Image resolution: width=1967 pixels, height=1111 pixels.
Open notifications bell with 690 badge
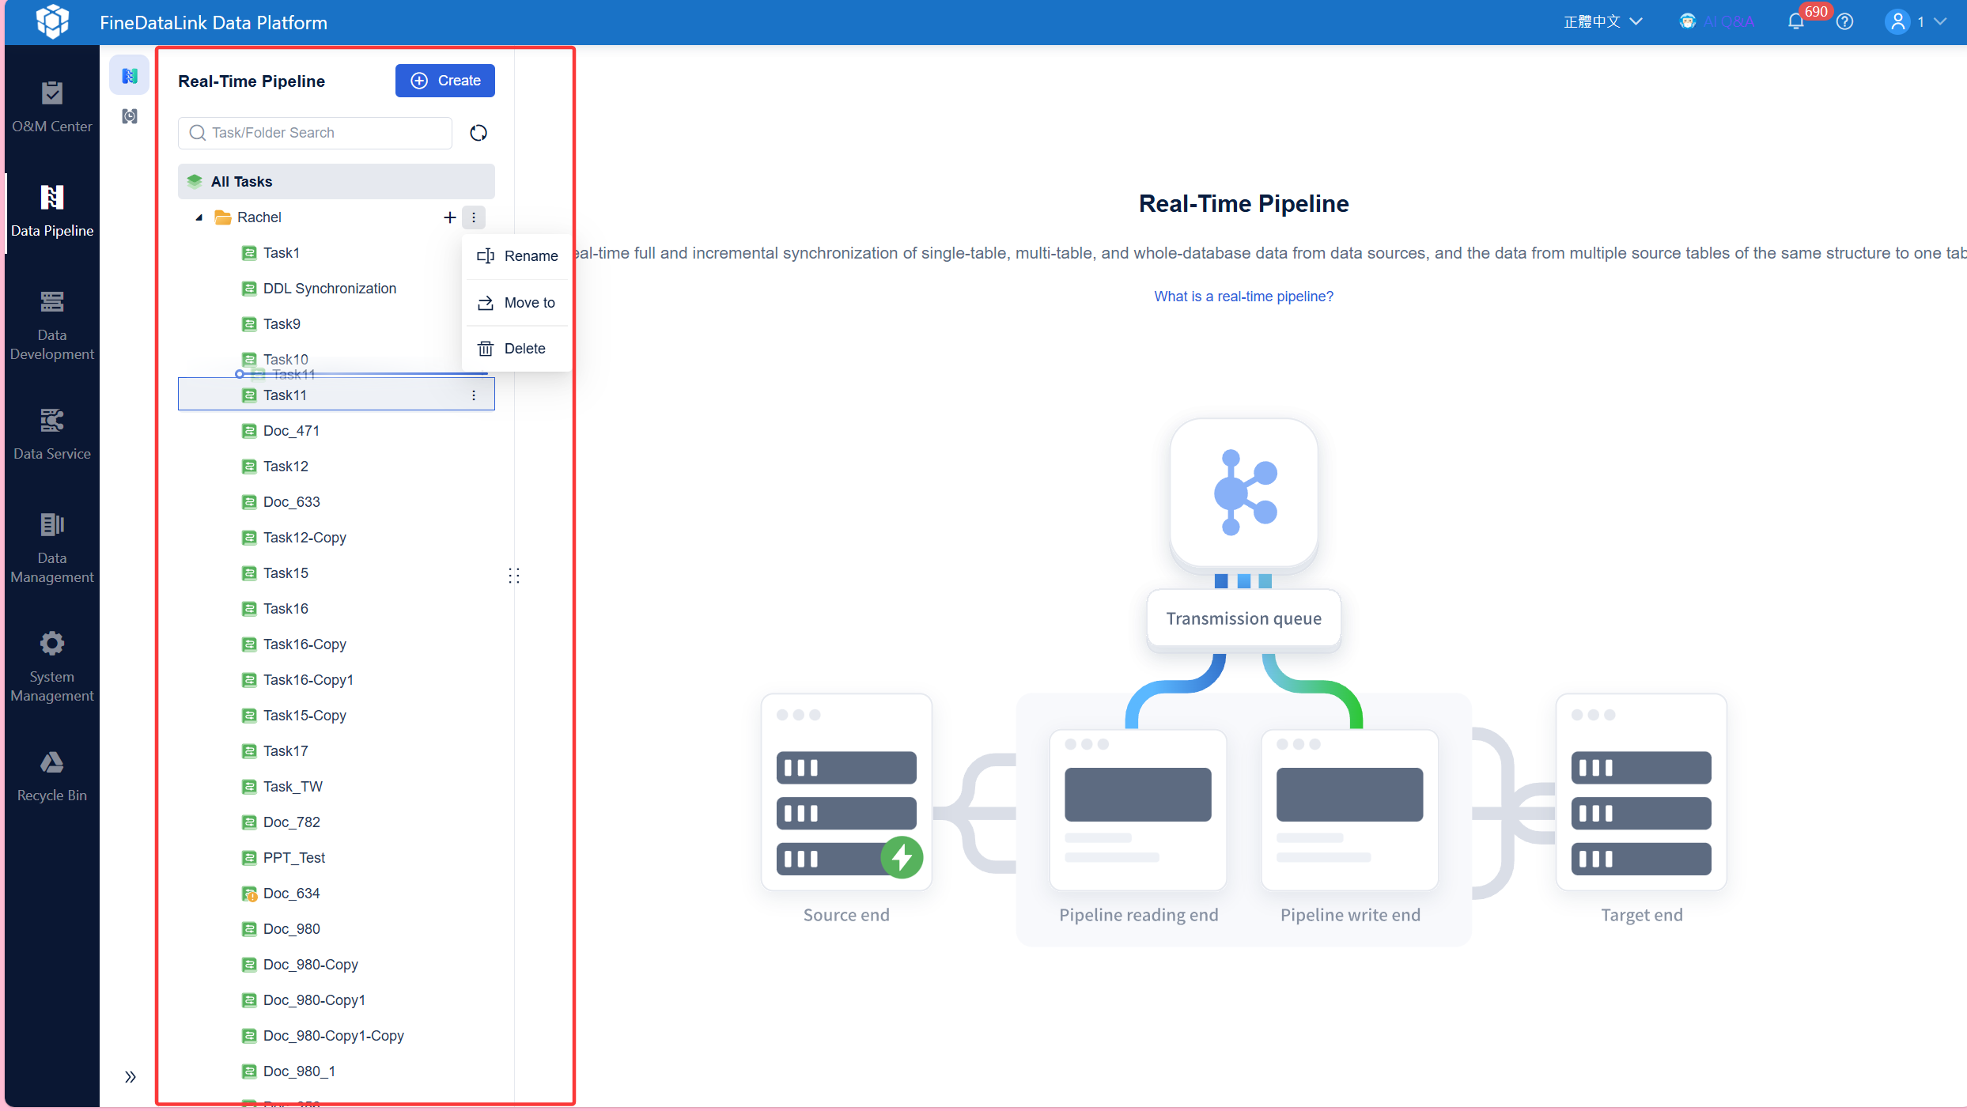click(1796, 21)
